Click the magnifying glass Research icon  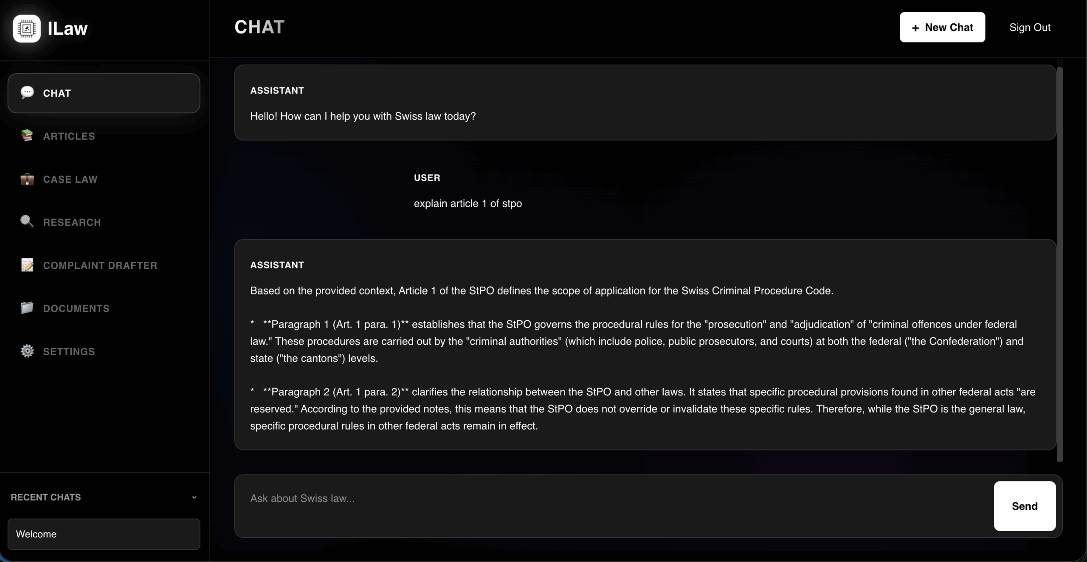[27, 222]
